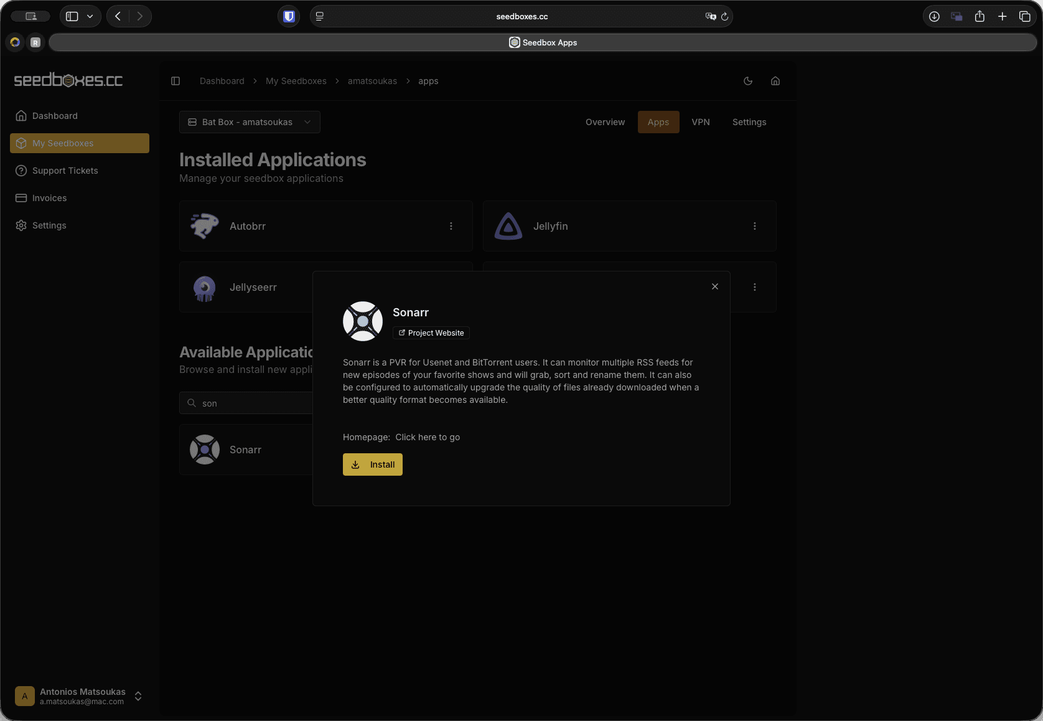This screenshot has width=1043, height=721.
Task: Open the Jellyfin three-dot menu
Action: pyautogui.click(x=755, y=226)
